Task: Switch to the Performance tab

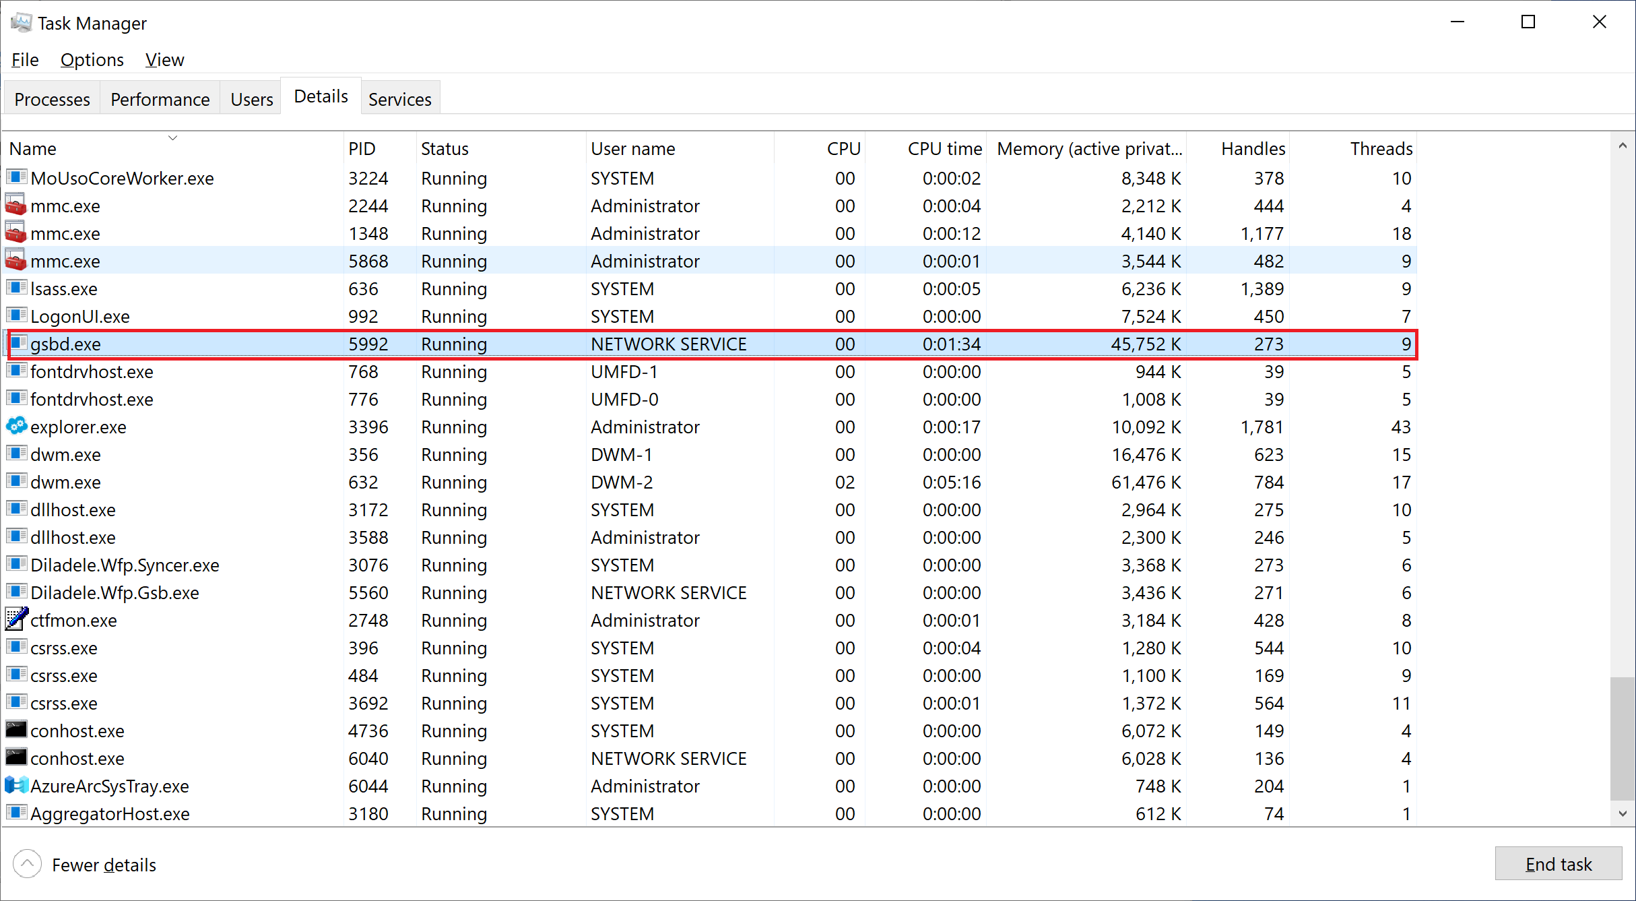Action: tap(161, 99)
